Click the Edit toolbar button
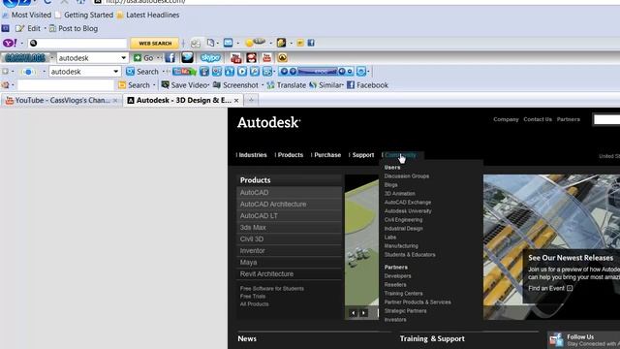Screen dimensions: 620x349 (x=28, y=28)
